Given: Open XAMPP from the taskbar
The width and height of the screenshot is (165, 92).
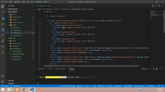Looking at the screenshot, I should point(17,90).
